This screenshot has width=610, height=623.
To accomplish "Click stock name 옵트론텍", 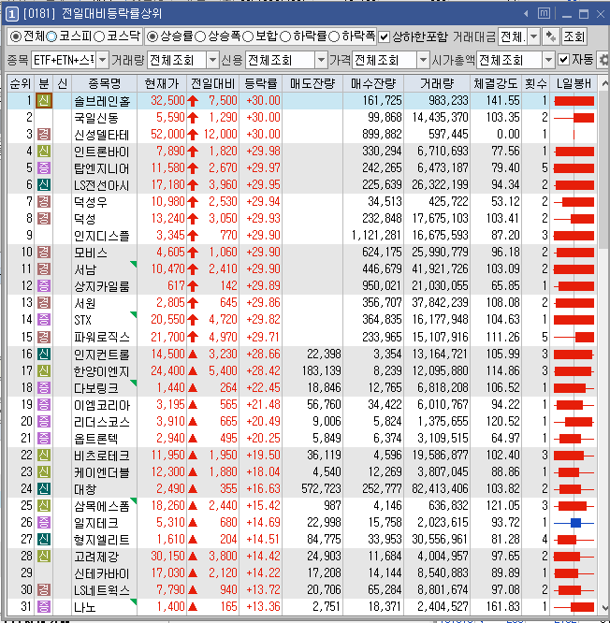I will click(x=96, y=438).
